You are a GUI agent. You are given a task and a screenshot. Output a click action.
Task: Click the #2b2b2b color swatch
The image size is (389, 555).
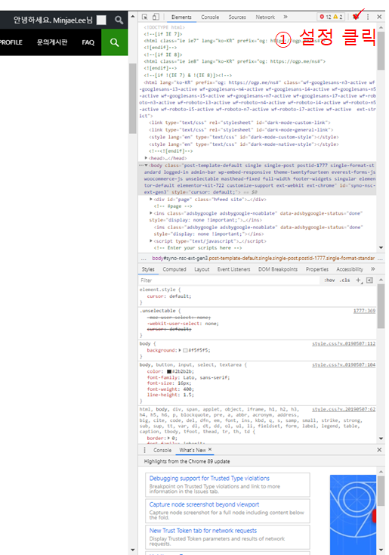(x=169, y=372)
